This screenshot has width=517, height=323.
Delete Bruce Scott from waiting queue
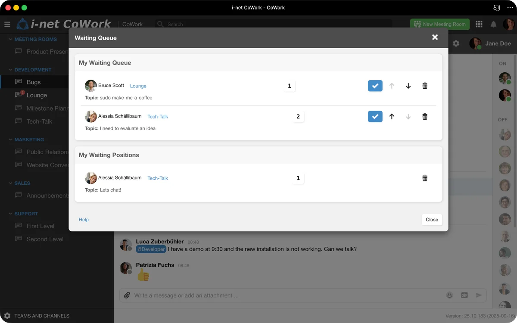pos(425,86)
